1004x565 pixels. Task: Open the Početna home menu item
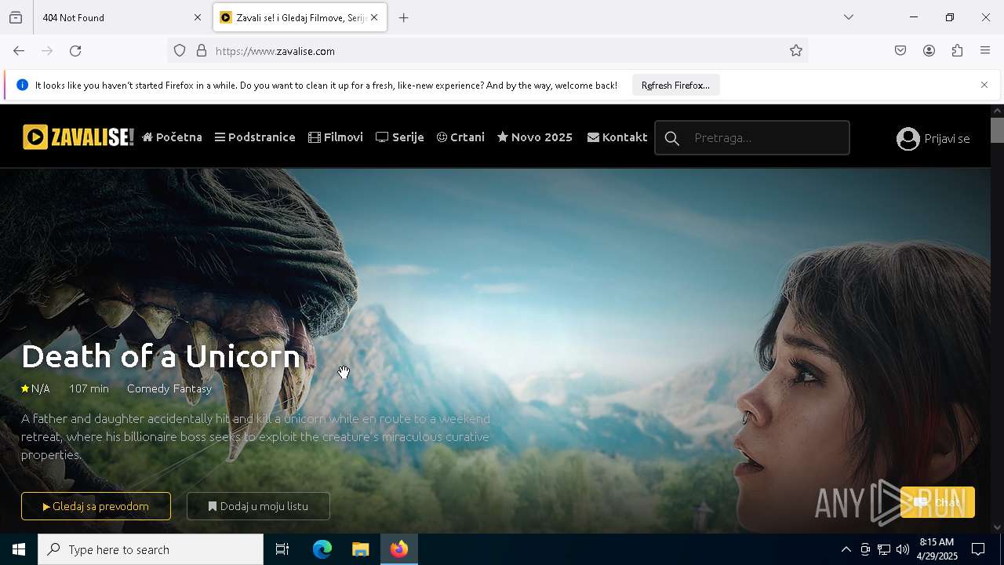point(172,137)
